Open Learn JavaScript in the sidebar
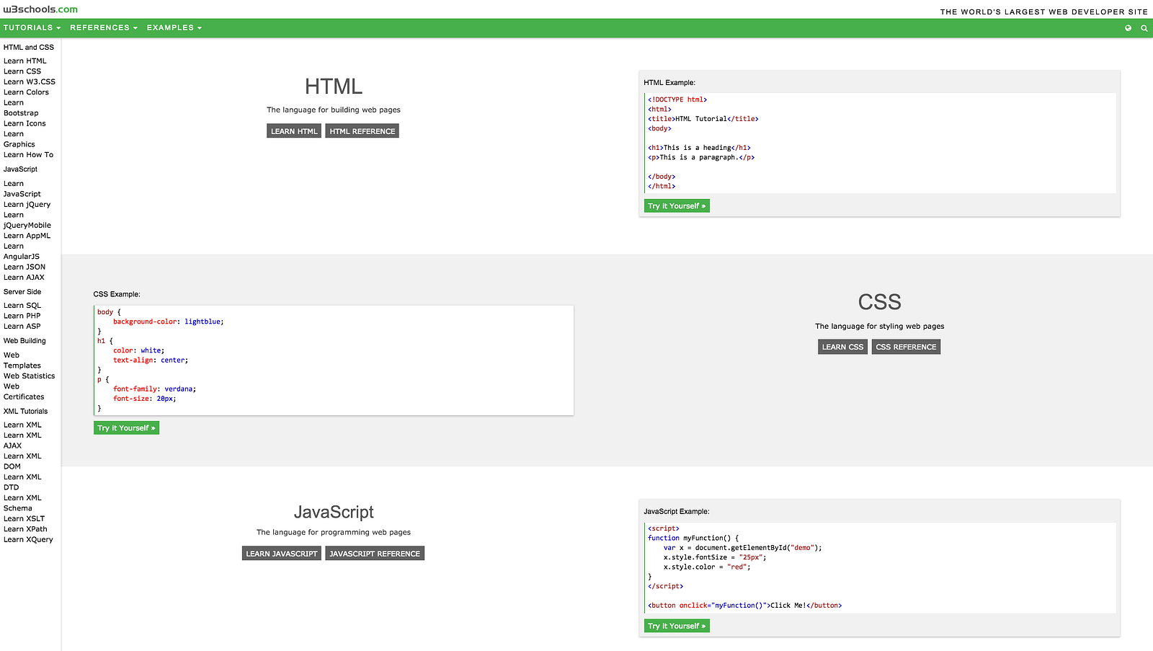The image size is (1153, 651). 22,189
